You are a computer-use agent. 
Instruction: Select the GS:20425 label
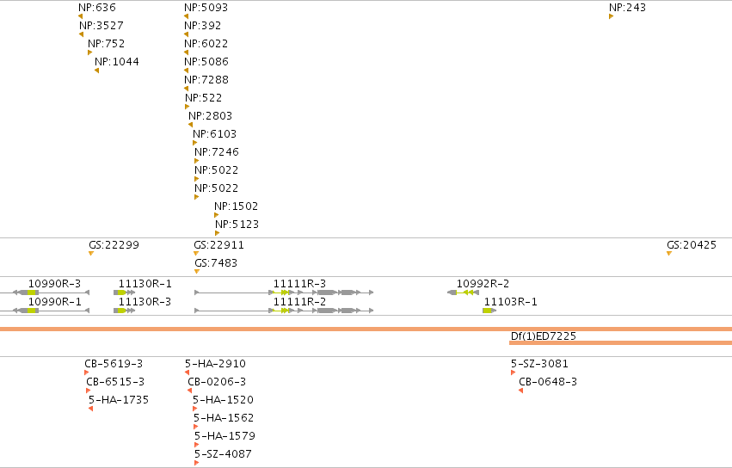[x=692, y=245]
